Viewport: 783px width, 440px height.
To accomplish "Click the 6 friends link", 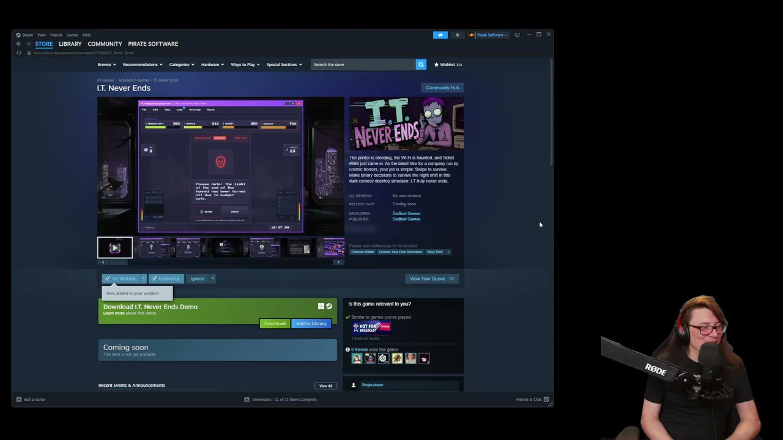I will (x=360, y=350).
